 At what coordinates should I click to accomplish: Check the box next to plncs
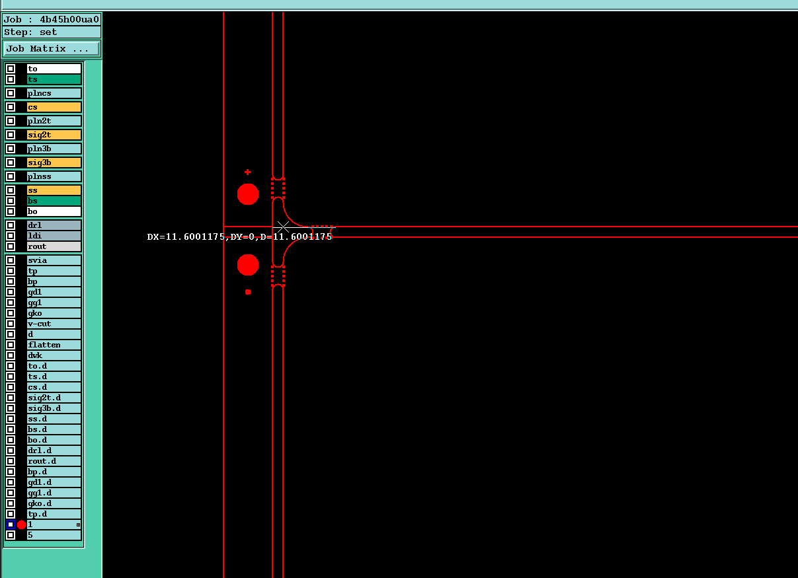(11, 93)
